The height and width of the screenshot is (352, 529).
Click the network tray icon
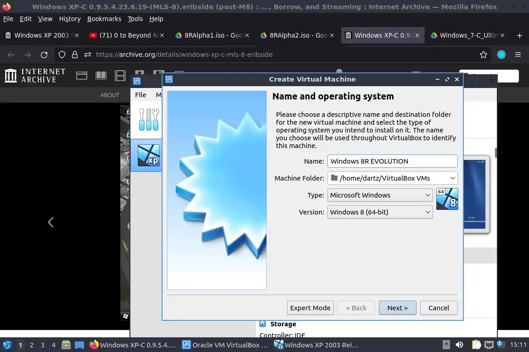(x=489, y=345)
